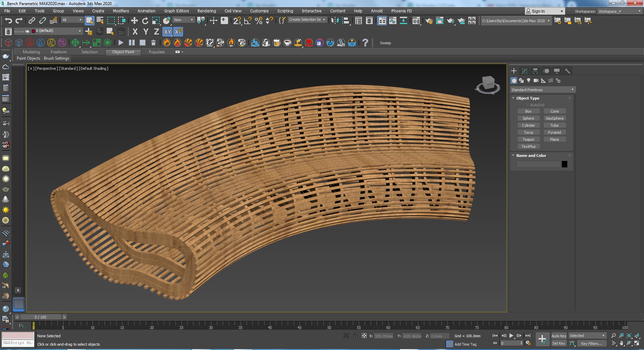This screenshot has width=644, height=350.
Task: Activate the Select and Rotate tool
Action: point(145,21)
